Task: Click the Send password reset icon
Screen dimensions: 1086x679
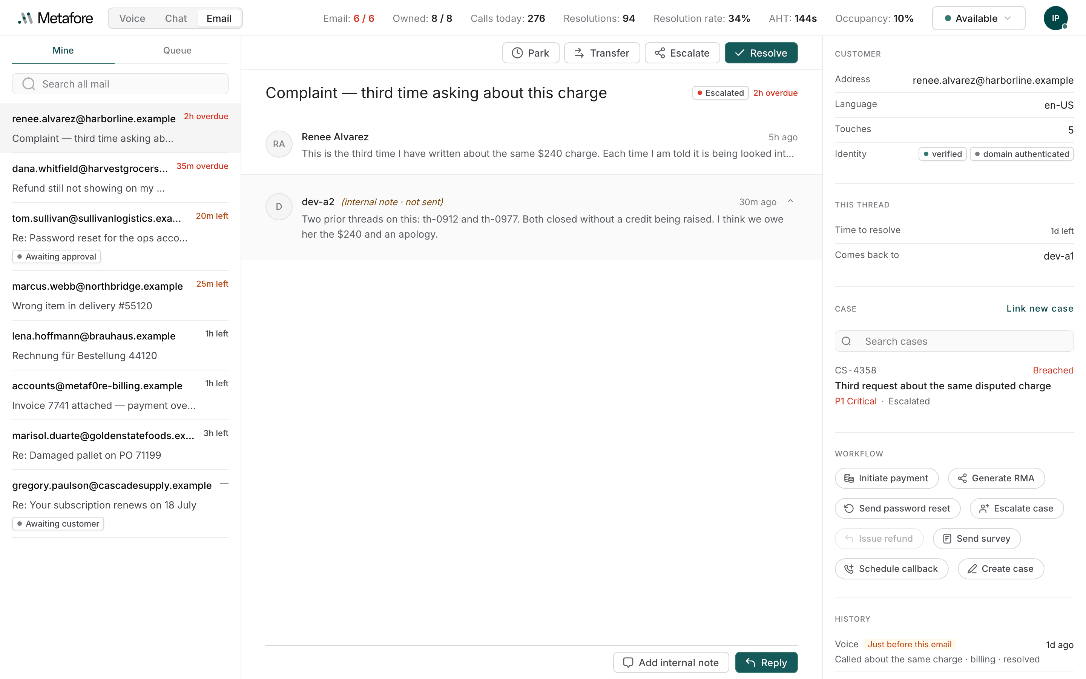Action: pos(848,508)
